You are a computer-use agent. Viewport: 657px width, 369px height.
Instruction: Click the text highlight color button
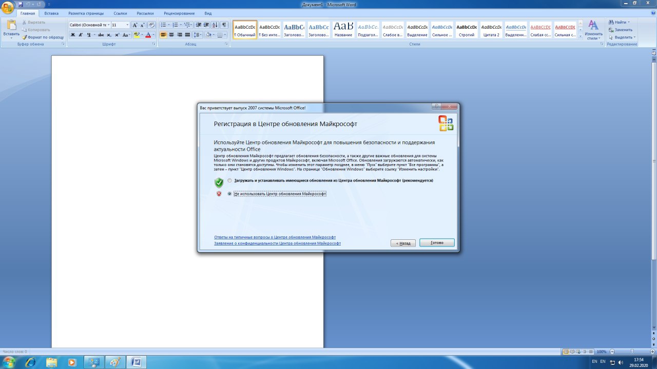(x=136, y=35)
